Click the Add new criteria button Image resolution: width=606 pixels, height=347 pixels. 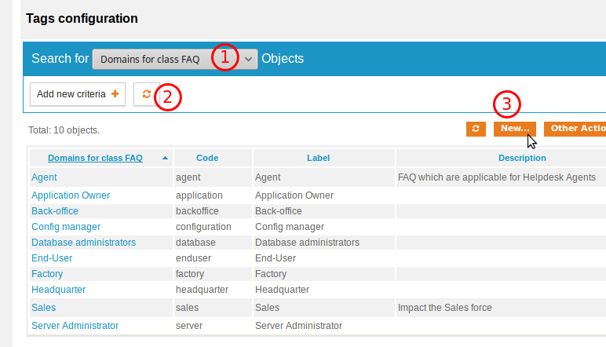[78, 94]
